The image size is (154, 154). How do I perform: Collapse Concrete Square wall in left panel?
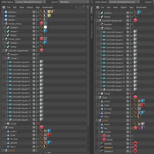(3, 50)
